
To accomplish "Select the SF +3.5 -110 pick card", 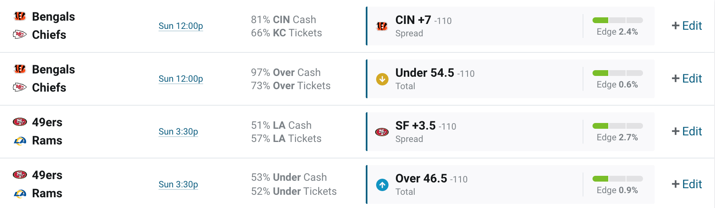I will pos(510,132).
